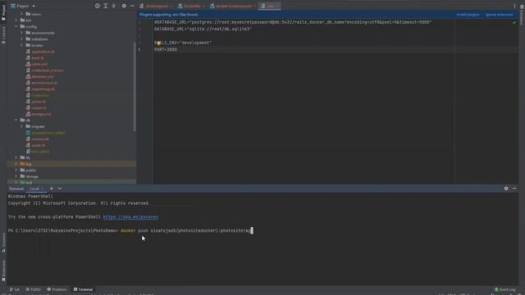Screen dimensions: 525x295
Task: Expand the migrate folder
Action: tap(22, 126)
